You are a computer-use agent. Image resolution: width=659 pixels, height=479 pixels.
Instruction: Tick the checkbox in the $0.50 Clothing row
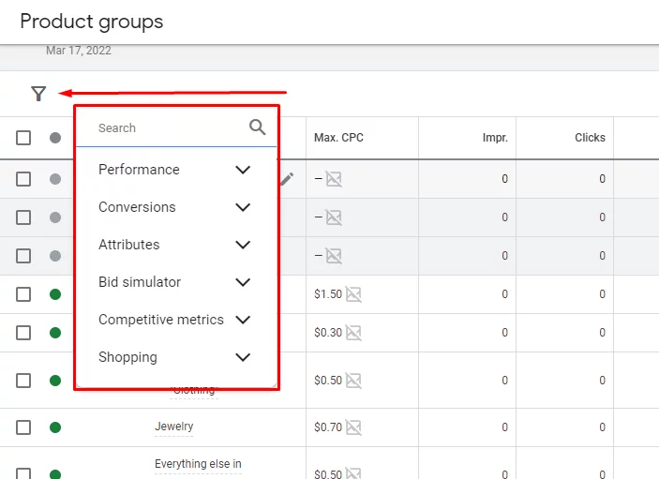(23, 381)
